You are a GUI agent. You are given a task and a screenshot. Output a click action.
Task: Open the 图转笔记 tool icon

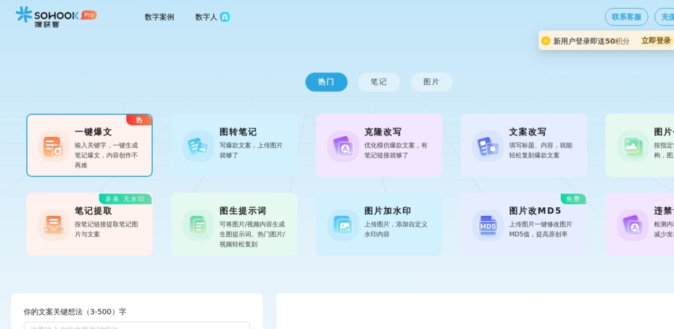point(198,146)
